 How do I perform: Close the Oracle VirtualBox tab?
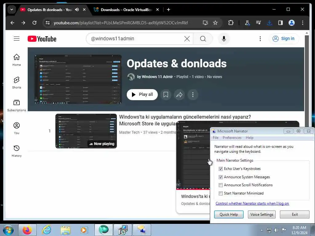[x=157, y=10]
